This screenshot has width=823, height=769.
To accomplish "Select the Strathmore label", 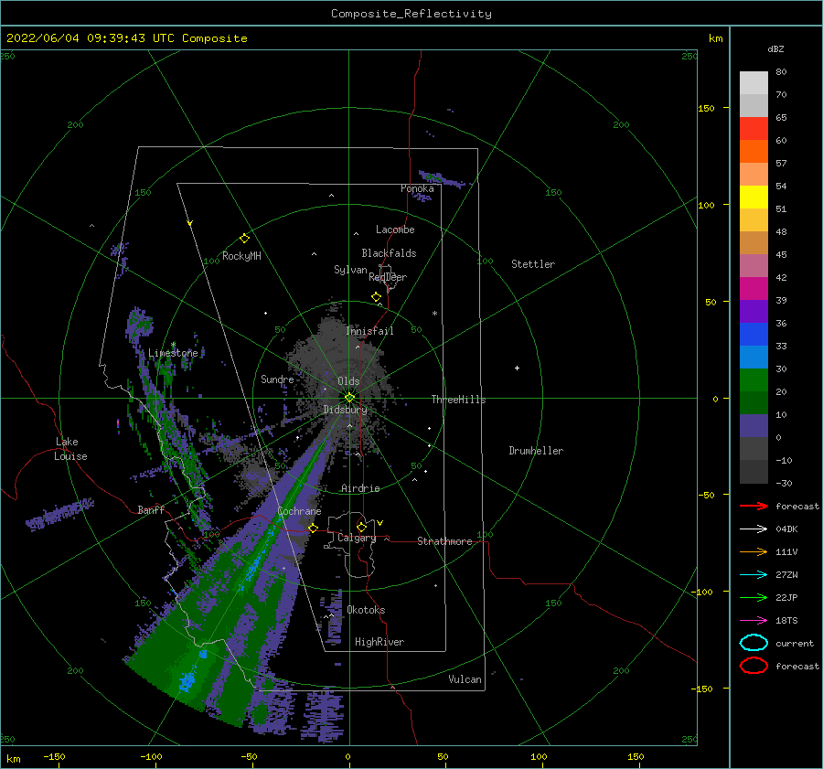I will (x=444, y=541).
